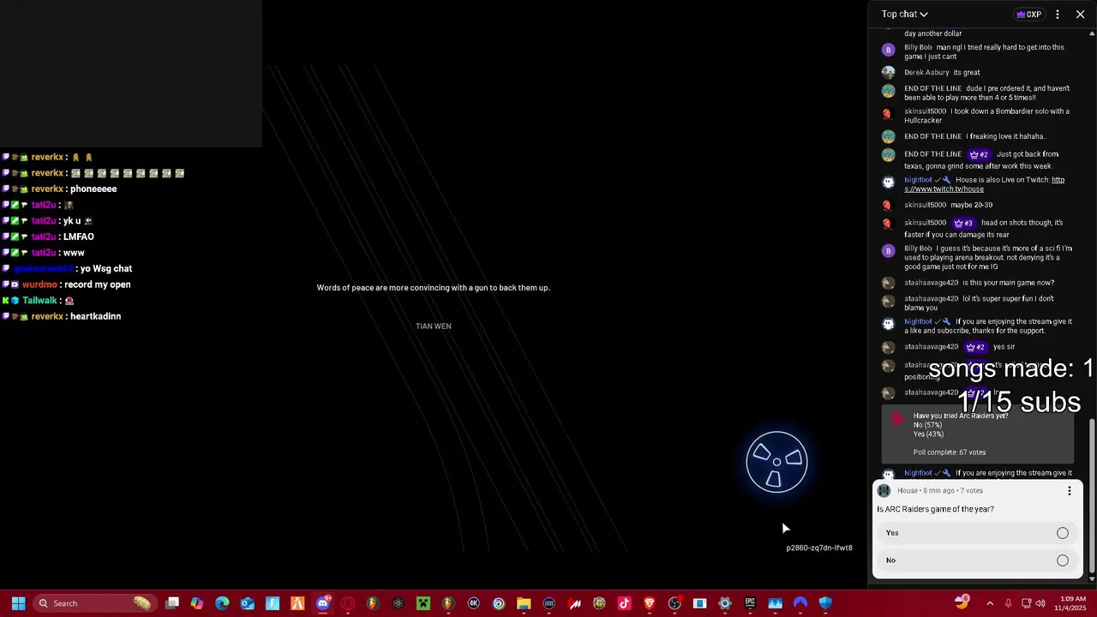1097x617 pixels.
Task: Click the taskbar Search box
Action: 96,603
